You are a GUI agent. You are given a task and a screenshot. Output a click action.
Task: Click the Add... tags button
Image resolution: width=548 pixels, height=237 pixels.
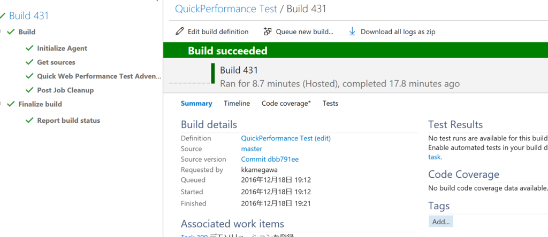click(441, 222)
